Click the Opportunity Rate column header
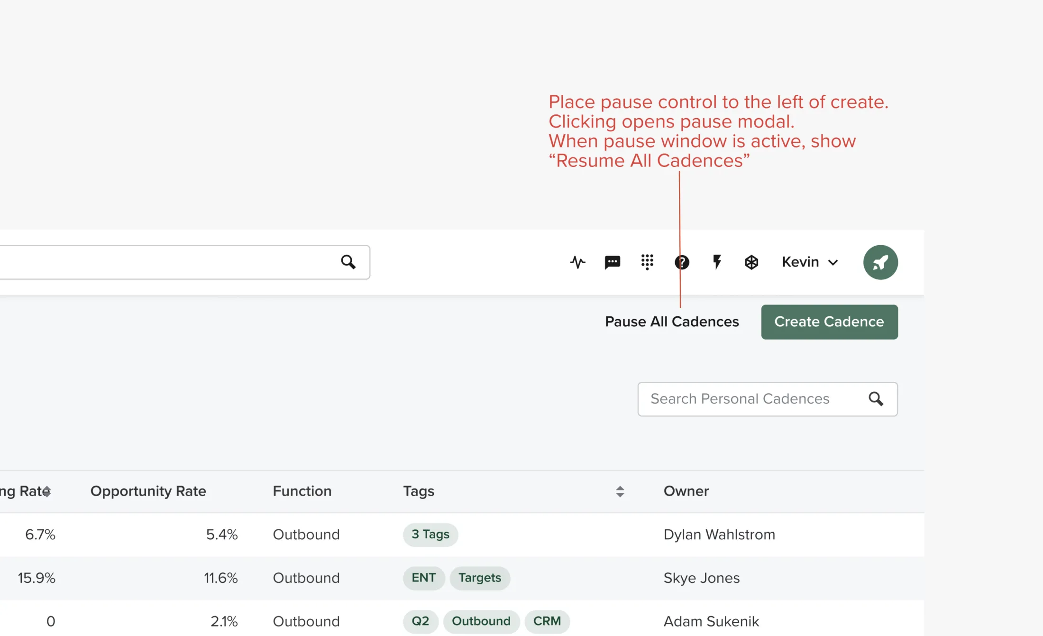 click(x=148, y=491)
